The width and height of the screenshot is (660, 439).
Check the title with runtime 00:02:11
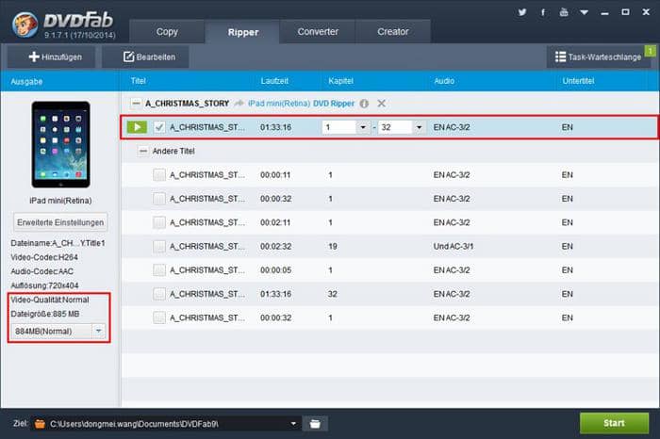159,222
